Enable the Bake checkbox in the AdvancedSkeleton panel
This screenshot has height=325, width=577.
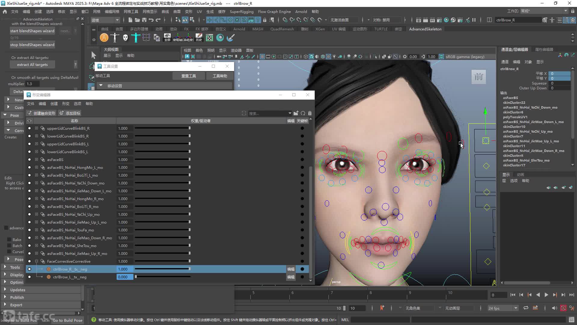9,240
